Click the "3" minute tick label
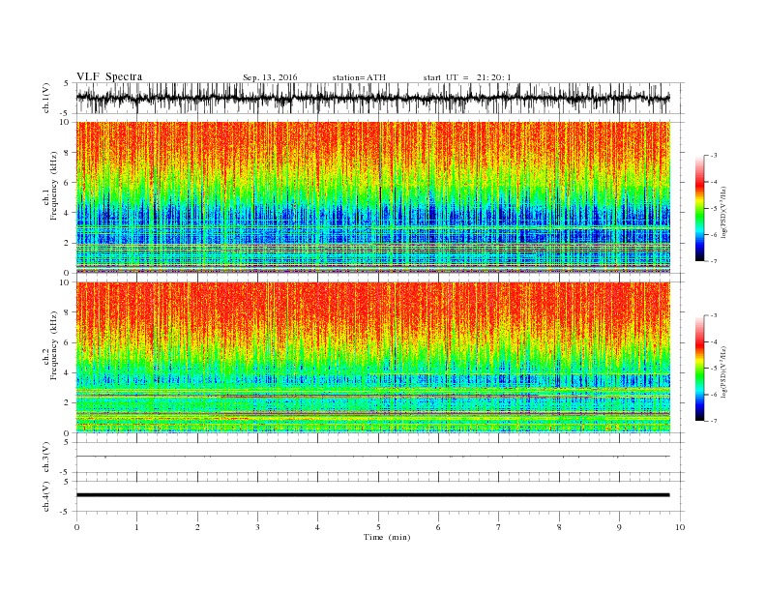766x592 pixels. click(x=257, y=527)
